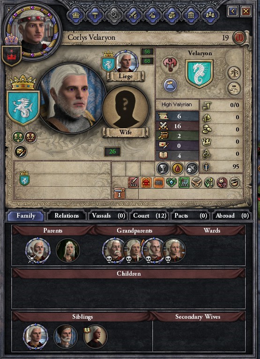Screen dimensions: 260x359
Task: Switch to the Relations tab
Action: click(x=67, y=216)
